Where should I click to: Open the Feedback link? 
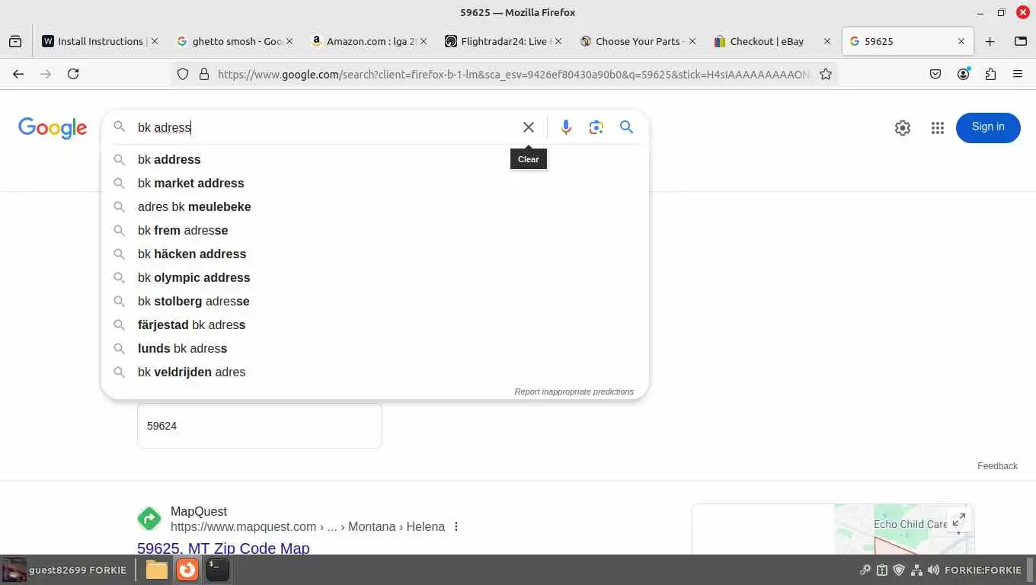pyautogui.click(x=997, y=465)
